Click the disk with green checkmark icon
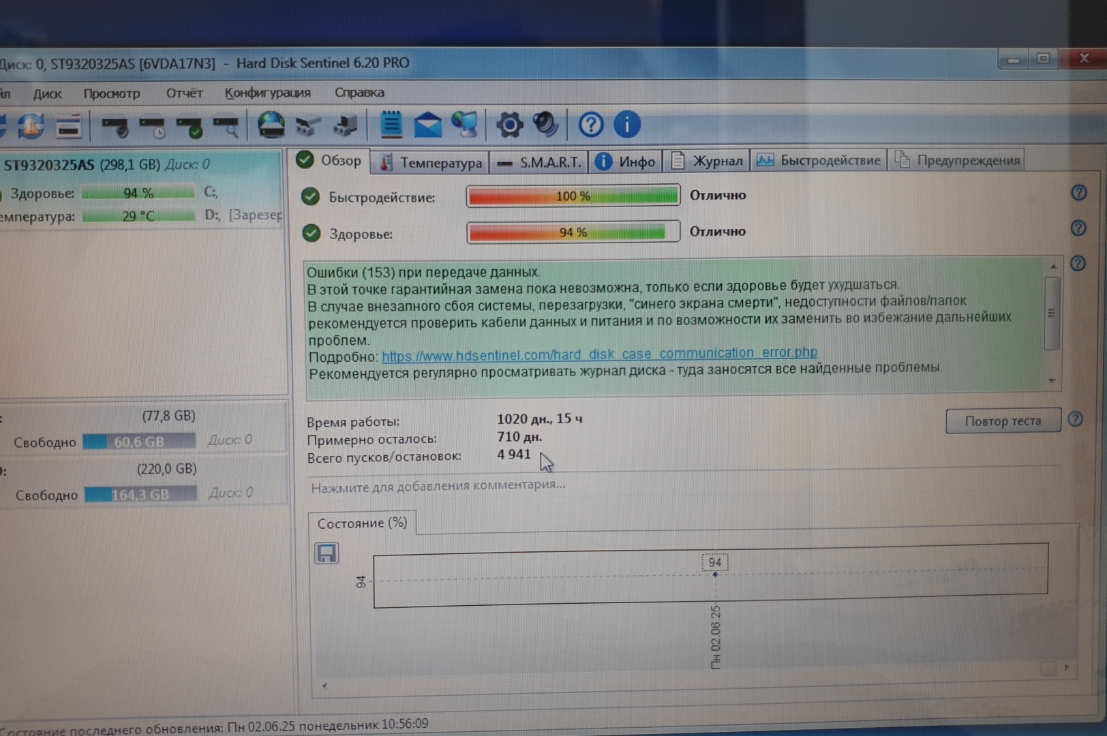The image size is (1107, 736). 189,127
